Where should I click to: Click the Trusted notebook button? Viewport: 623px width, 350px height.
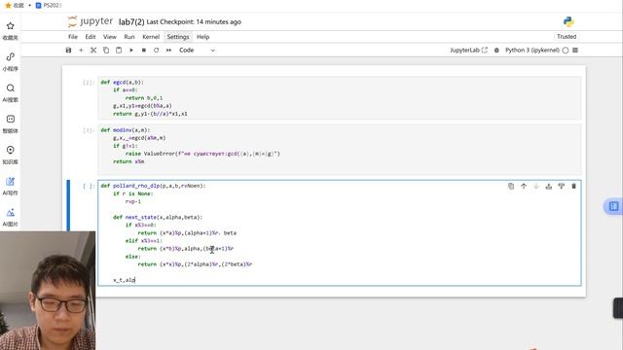[567, 37]
